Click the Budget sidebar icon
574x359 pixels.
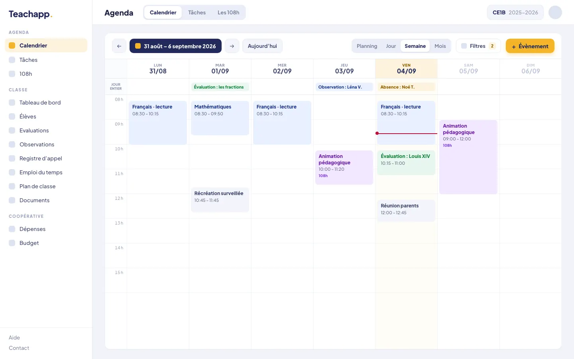(x=12, y=243)
